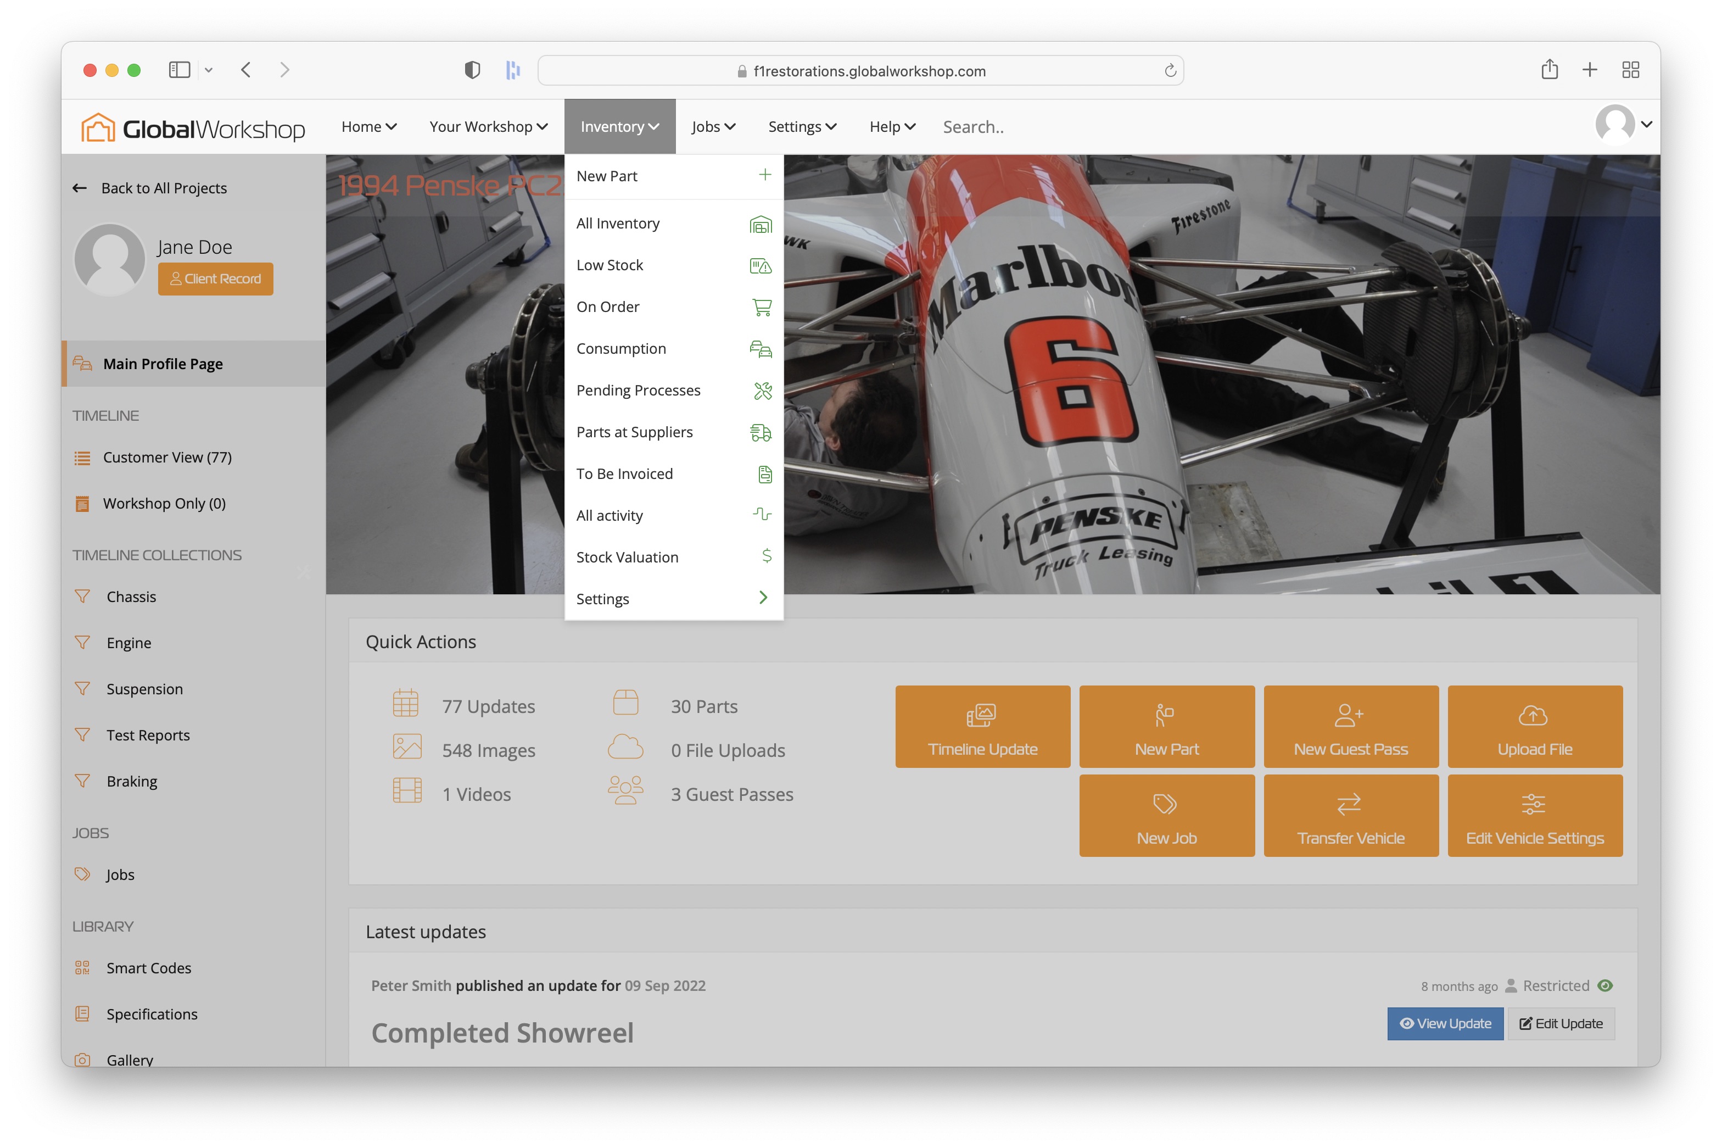Reload the page
The image size is (1722, 1148).
click(1170, 70)
